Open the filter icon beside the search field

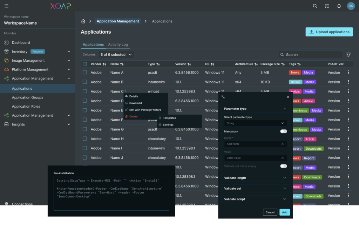tap(348, 54)
